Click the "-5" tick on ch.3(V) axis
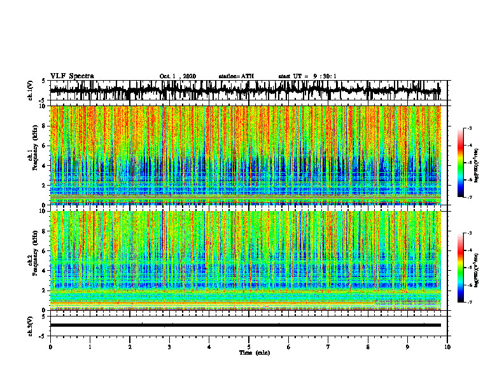The width and height of the screenshot is (504, 389). [x=43, y=336]
